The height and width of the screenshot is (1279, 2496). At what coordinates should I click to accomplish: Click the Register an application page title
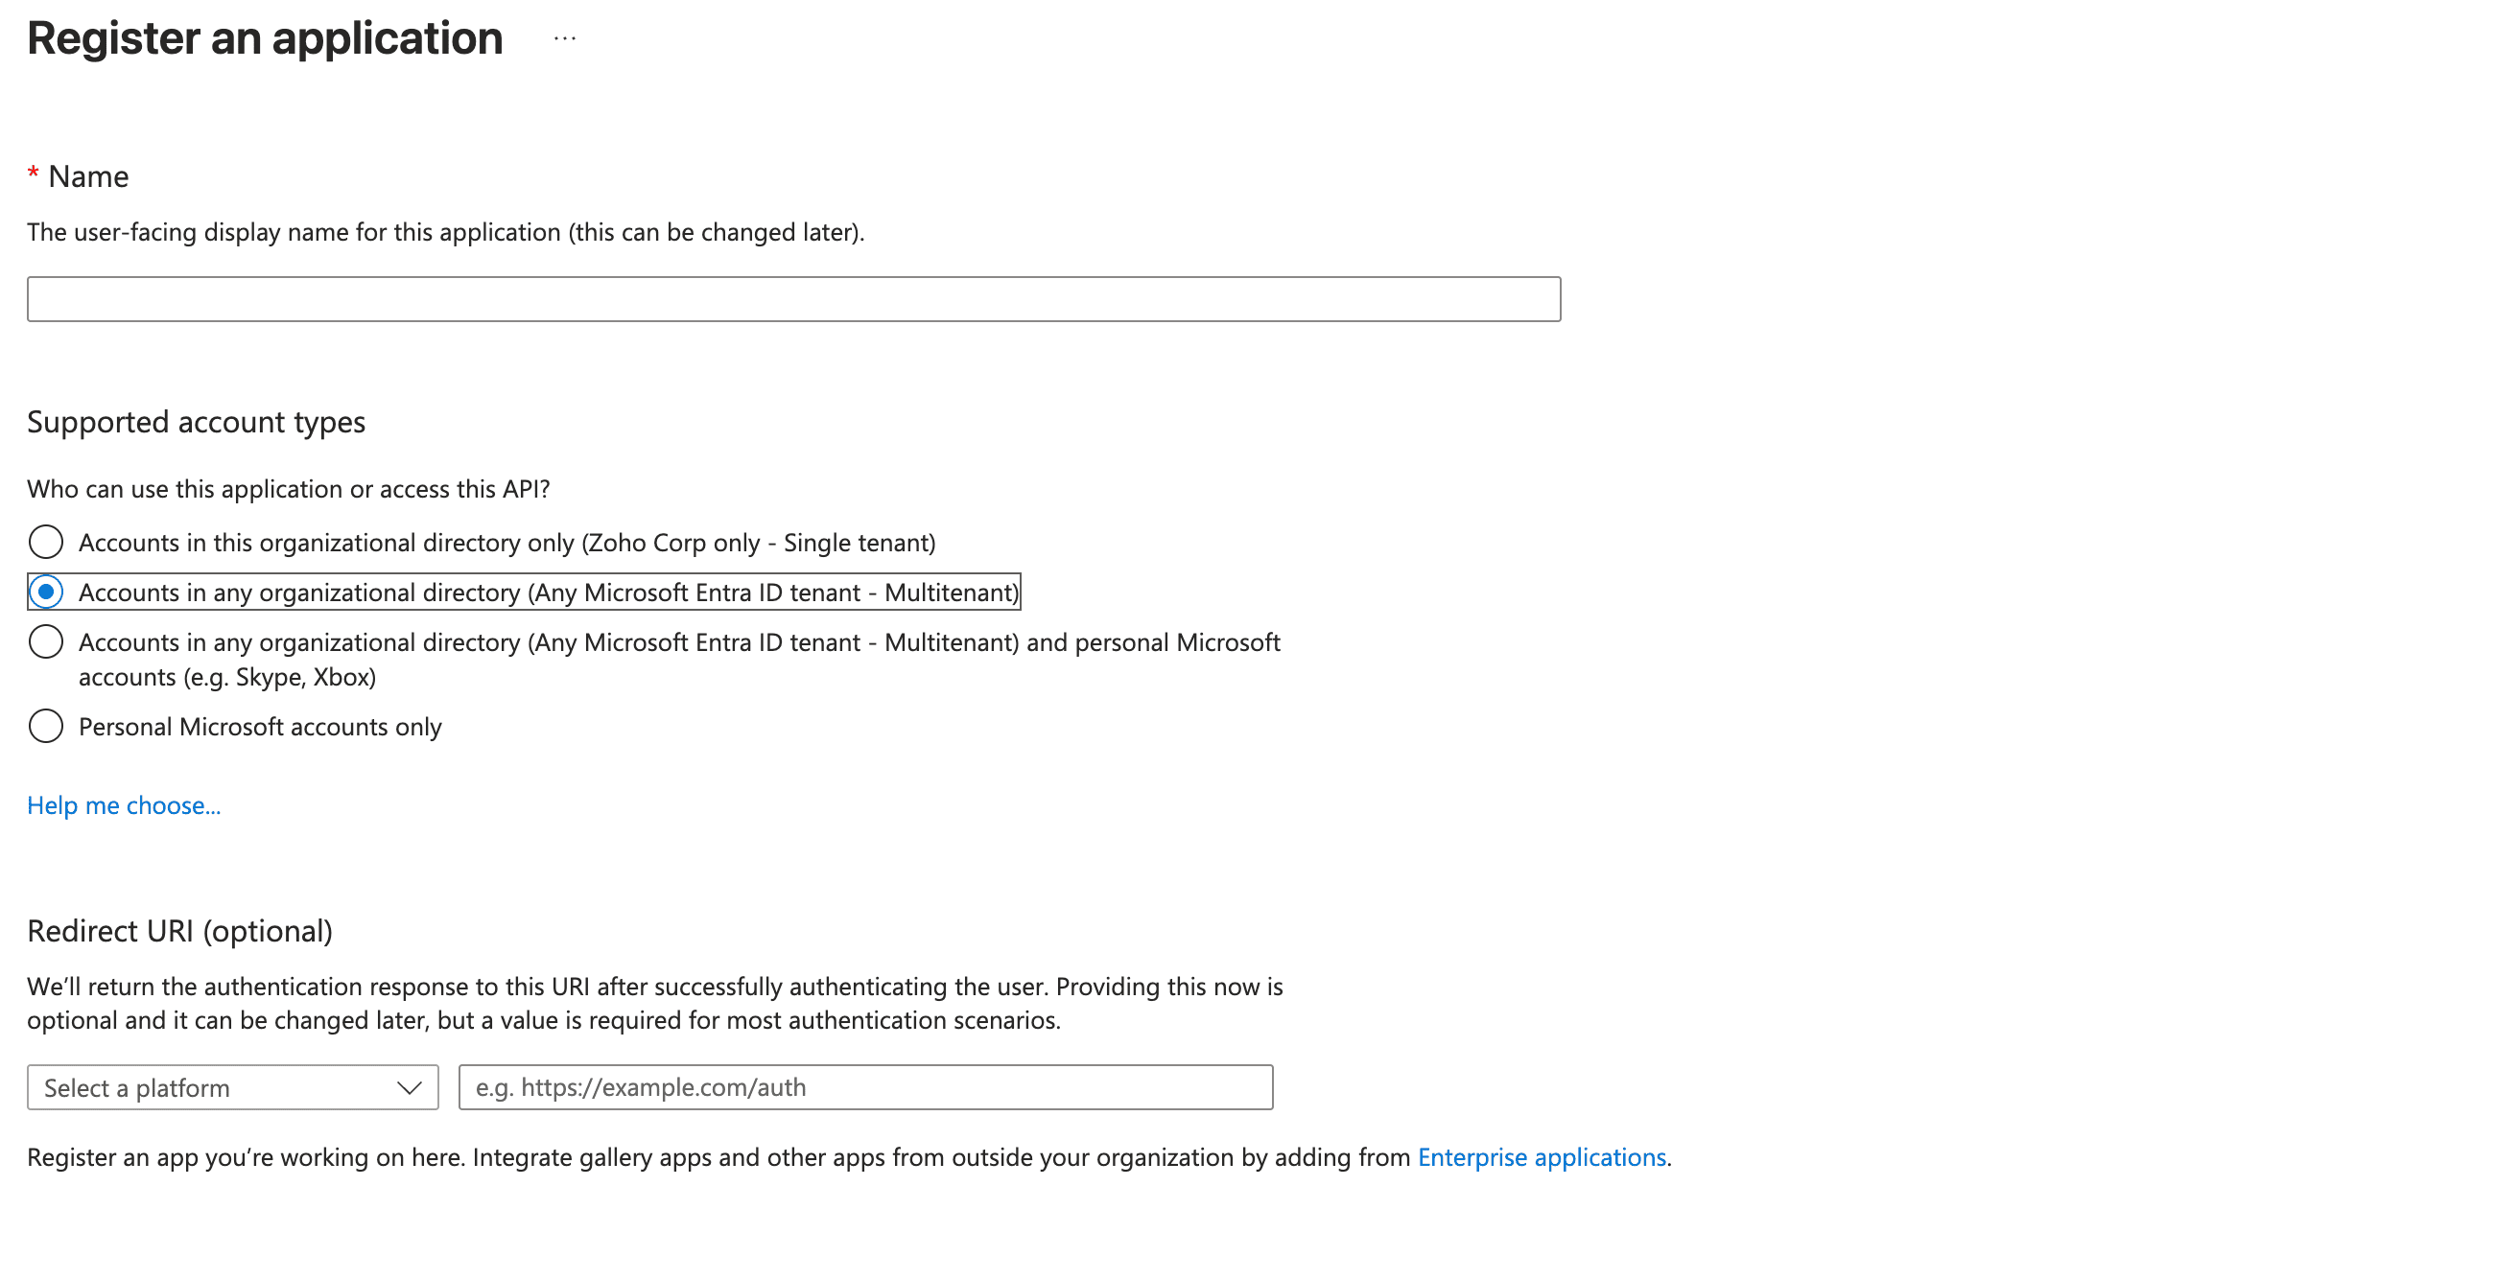265,39
